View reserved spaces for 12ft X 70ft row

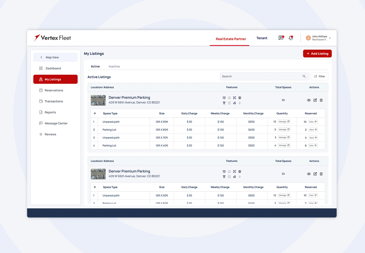(313, 138)
